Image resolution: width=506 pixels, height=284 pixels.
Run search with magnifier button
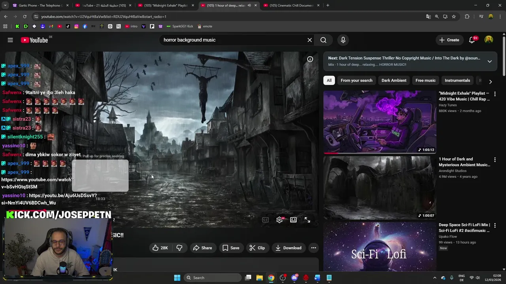[323, 40]
